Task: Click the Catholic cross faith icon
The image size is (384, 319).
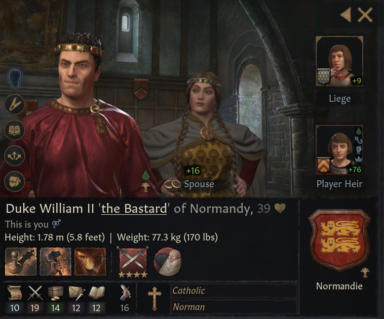Action: [154, 298]
